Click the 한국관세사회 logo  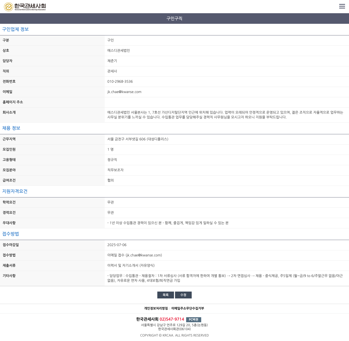(x=25, y=7)
